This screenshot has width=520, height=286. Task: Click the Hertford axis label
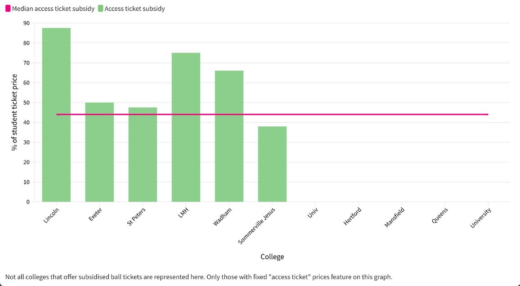(352, 217)
